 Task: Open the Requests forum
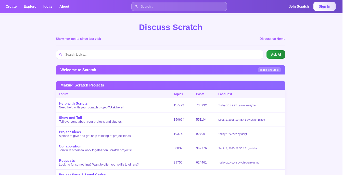pyautogui.click(x=67, y=160)
